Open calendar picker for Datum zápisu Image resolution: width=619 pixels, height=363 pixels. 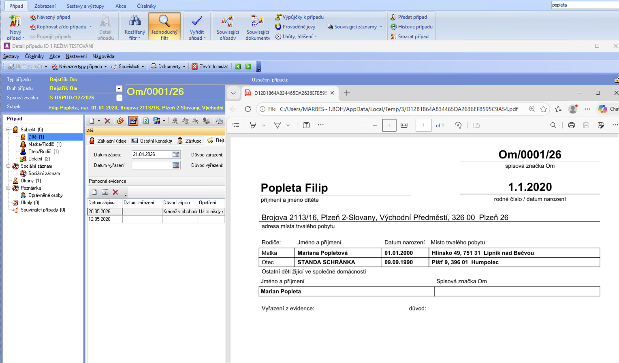click(176, 154)
